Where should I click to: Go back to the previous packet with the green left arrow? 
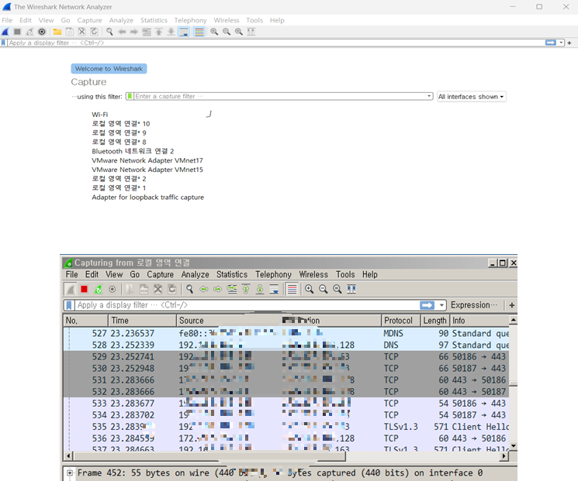(x=203, y=289)
